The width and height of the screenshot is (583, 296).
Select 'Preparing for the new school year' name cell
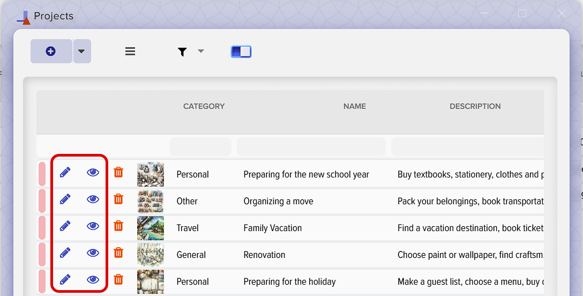(307, 174)
